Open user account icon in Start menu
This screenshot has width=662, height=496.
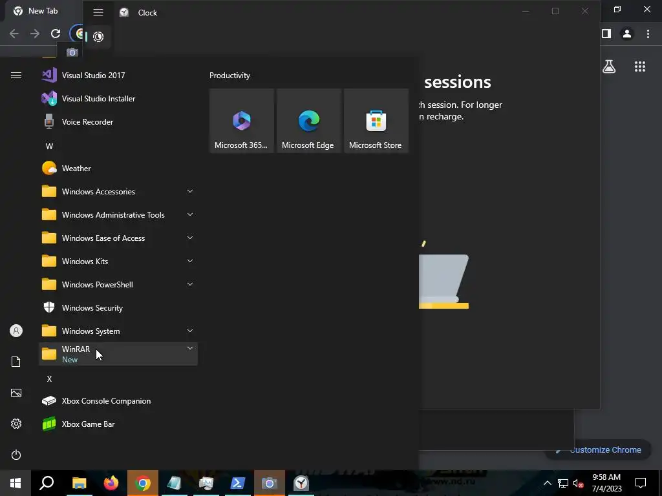click(16, 331)
